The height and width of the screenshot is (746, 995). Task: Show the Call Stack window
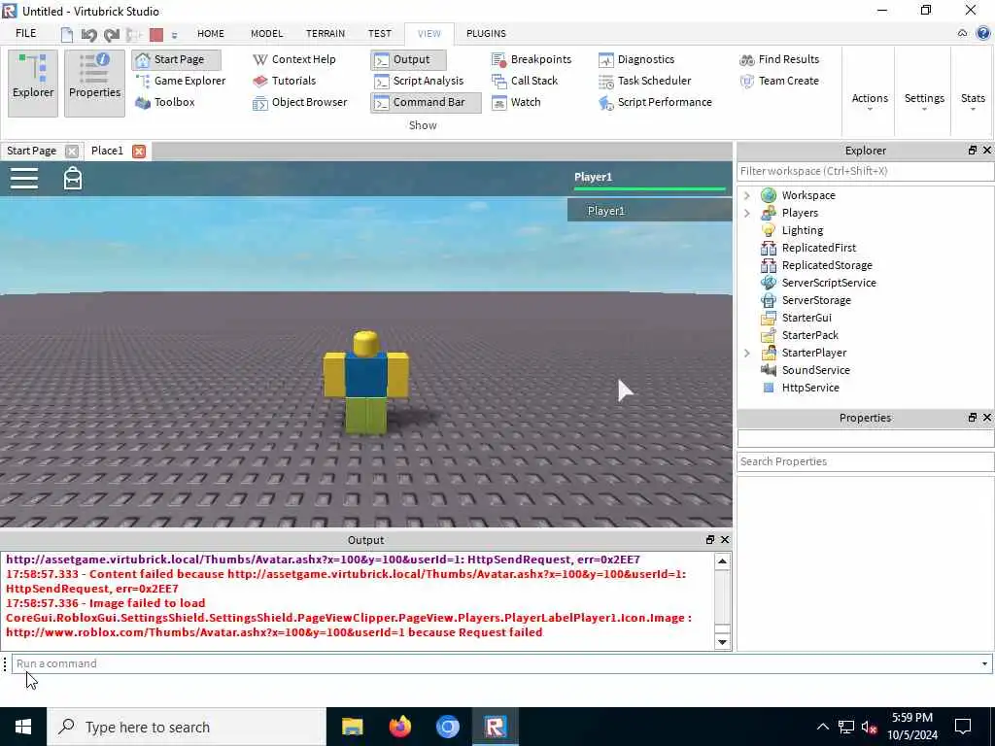[x=525, y=81]
